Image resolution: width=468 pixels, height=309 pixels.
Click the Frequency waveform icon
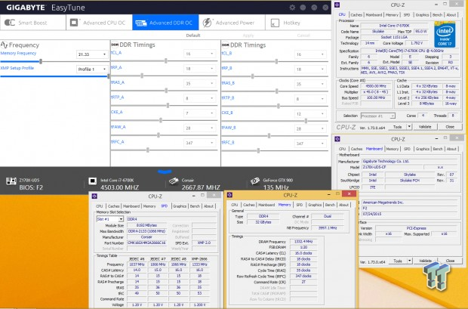coord(5,45)
